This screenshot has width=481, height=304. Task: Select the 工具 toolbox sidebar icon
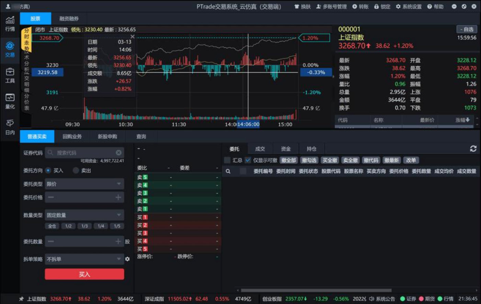click(x=10, y=75)
